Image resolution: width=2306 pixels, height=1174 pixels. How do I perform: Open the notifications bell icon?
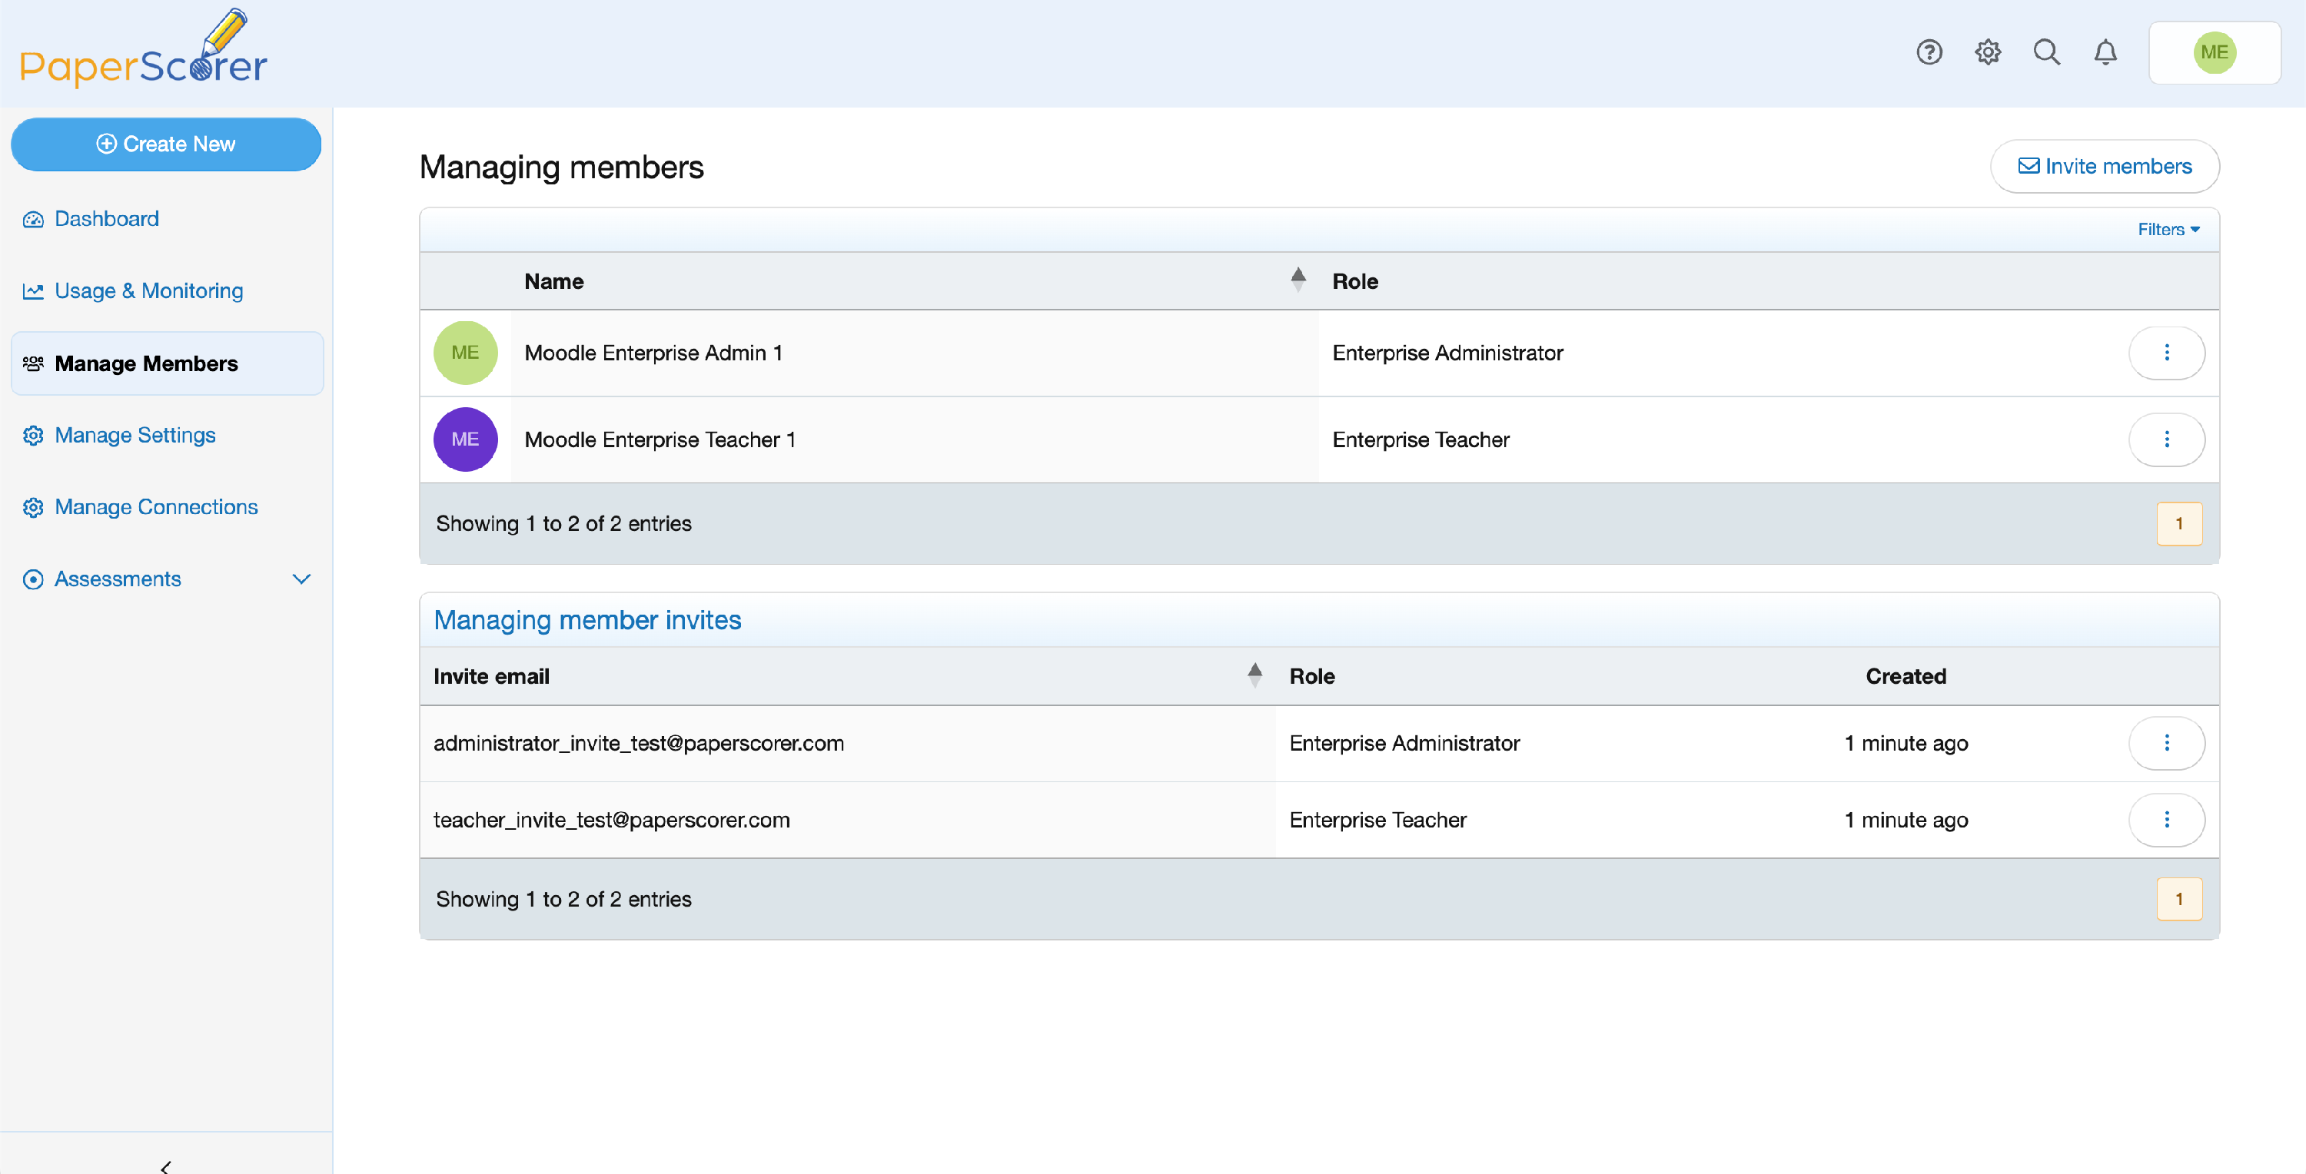tap(2105, 53)
